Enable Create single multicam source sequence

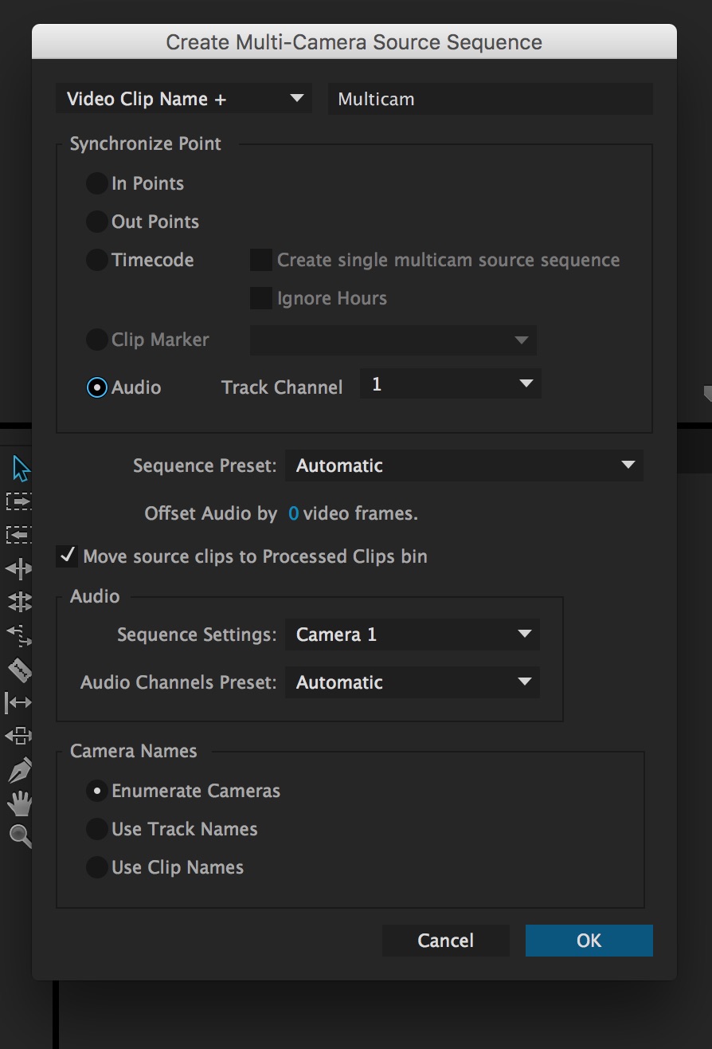click(x=261, y=260)
